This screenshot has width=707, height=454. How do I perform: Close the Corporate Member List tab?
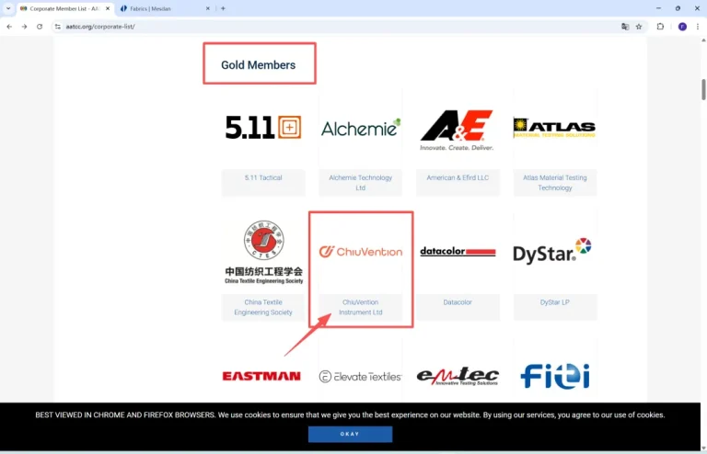[x=107, y=8]
